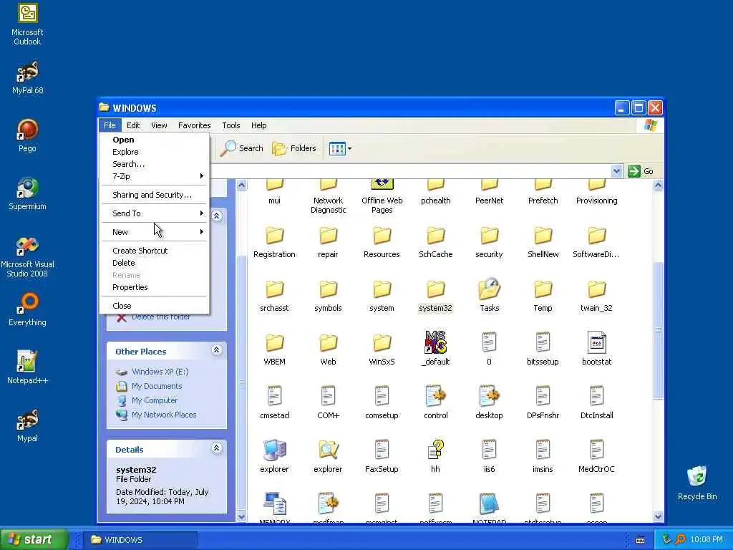Screen dimensions: 733x550
Task: Select the desktop settings file icon
Action: click(489, 397)
